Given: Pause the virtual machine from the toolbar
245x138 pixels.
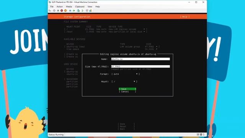Looking at the screenshot, I should coord(70,11).
